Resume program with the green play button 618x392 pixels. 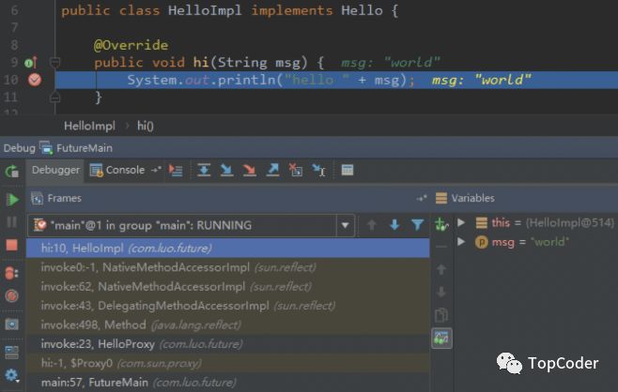click(x=12, y=200)
